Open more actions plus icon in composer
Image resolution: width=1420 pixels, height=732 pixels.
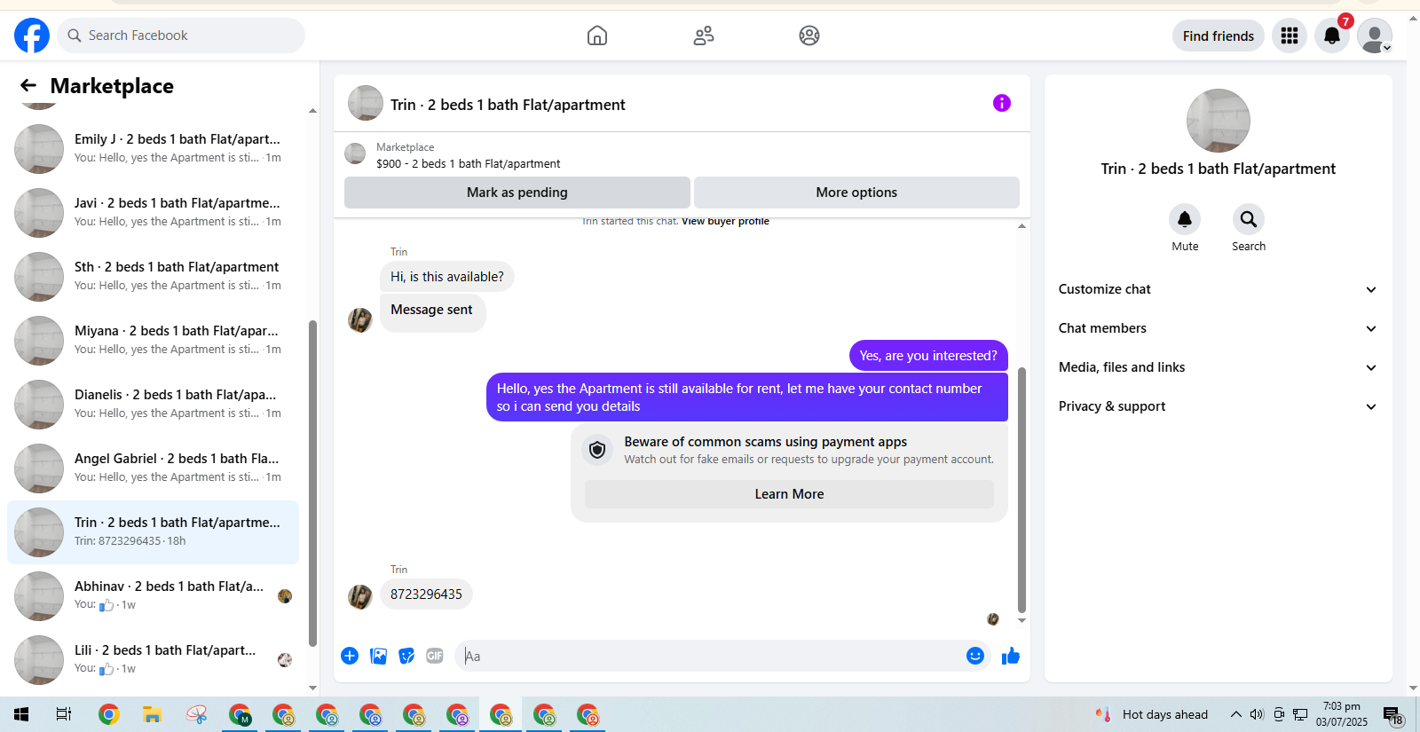tap(350, 656)
